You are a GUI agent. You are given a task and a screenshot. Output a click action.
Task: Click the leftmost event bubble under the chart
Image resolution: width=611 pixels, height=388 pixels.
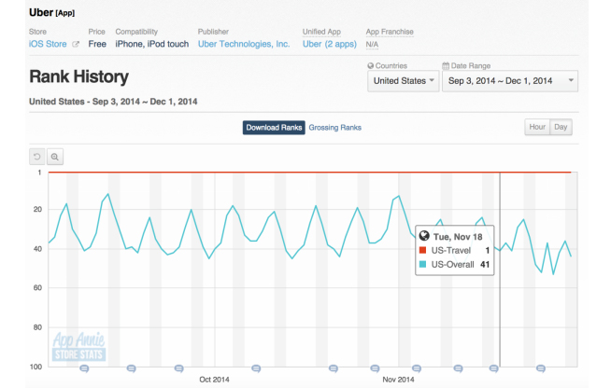coord(84,368)
